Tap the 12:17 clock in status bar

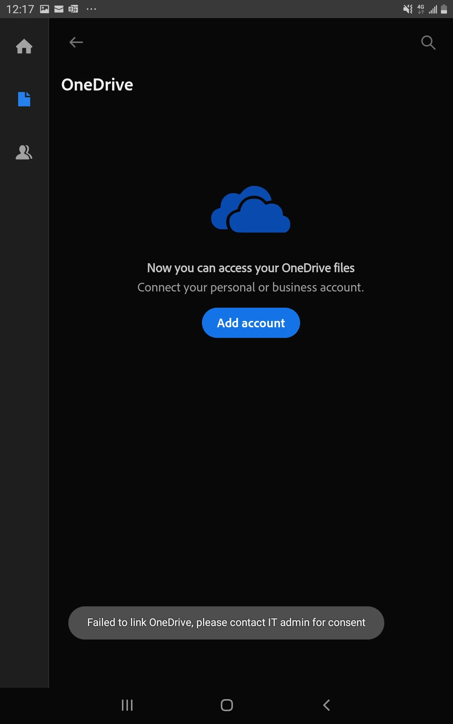(20, 9)
